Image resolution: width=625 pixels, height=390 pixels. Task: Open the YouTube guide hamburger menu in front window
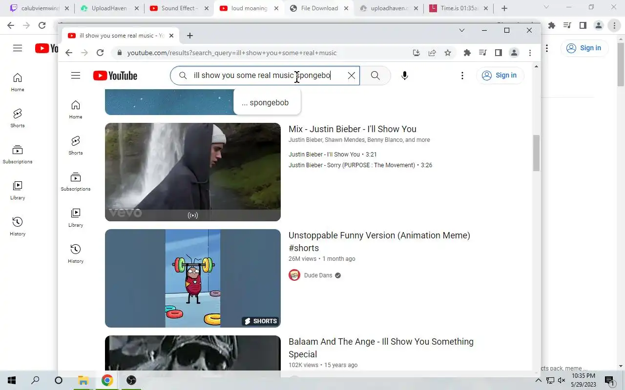pyautogui.click(x=75, y=76)
